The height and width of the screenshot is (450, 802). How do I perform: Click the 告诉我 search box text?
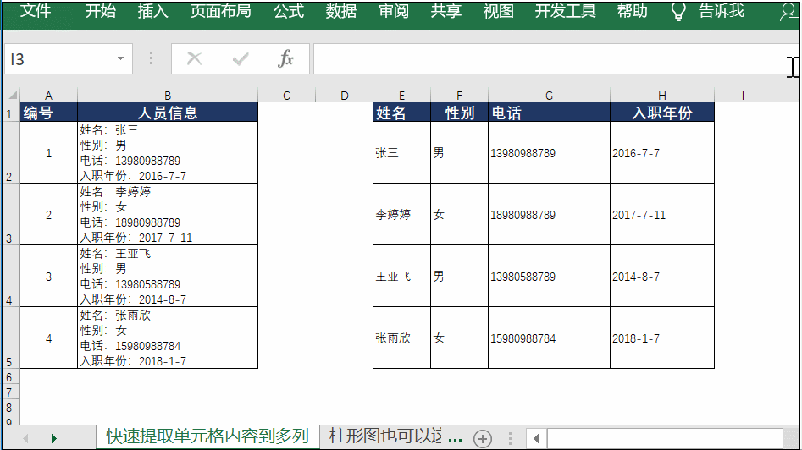[722, 11]
